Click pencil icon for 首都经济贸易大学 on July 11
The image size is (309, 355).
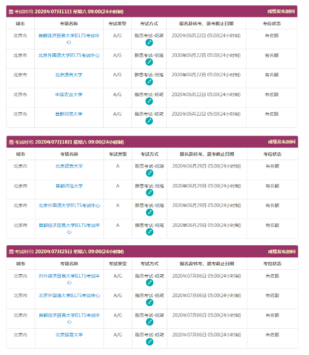[149, 43]
